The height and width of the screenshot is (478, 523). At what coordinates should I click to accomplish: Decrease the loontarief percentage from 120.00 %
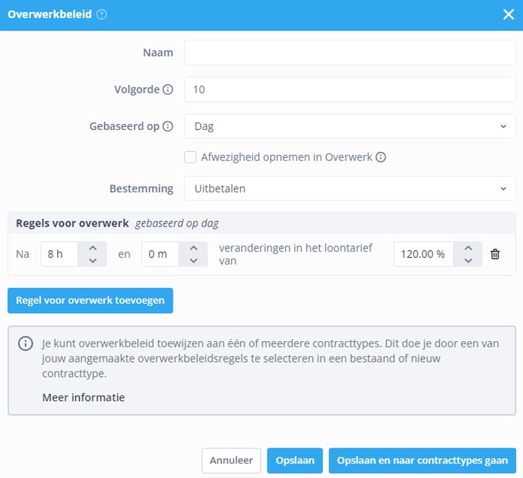pyautogui.click(x=468, y=261)
